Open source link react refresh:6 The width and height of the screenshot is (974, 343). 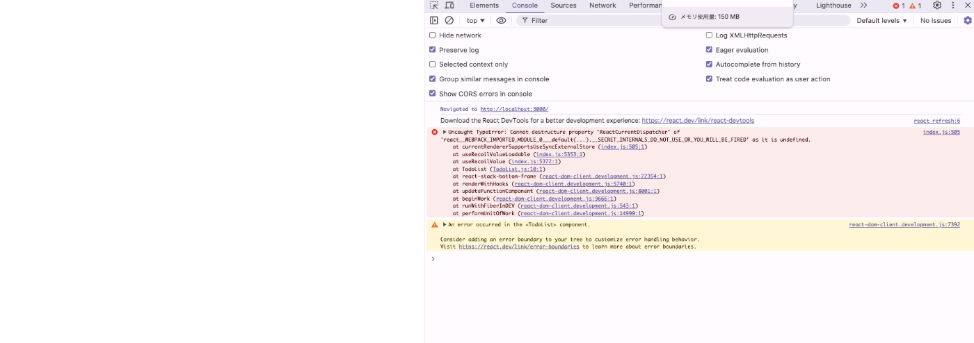pos(937,121)
